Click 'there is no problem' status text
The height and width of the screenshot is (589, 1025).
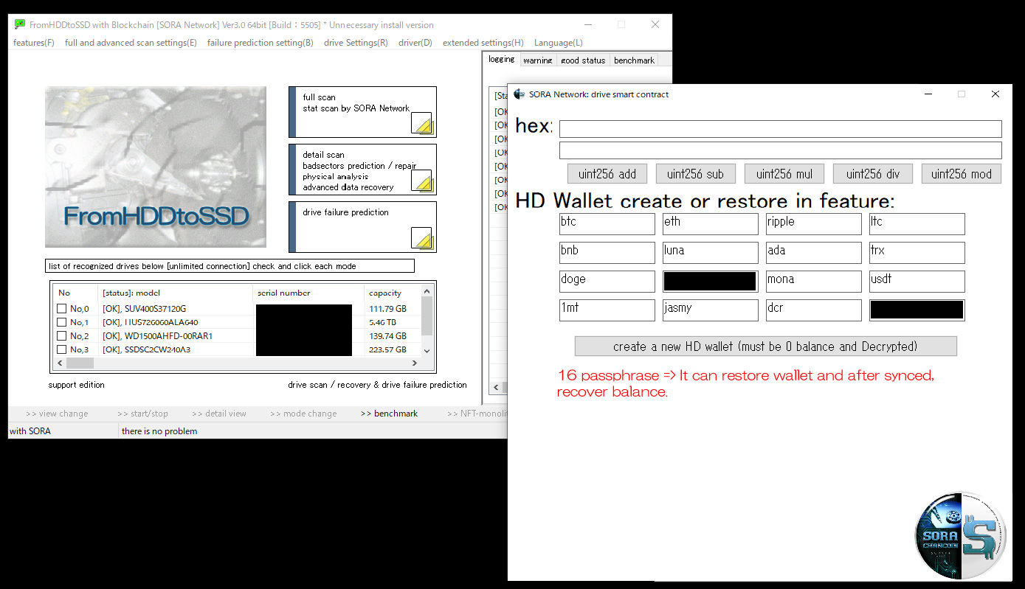pos(159,431)
